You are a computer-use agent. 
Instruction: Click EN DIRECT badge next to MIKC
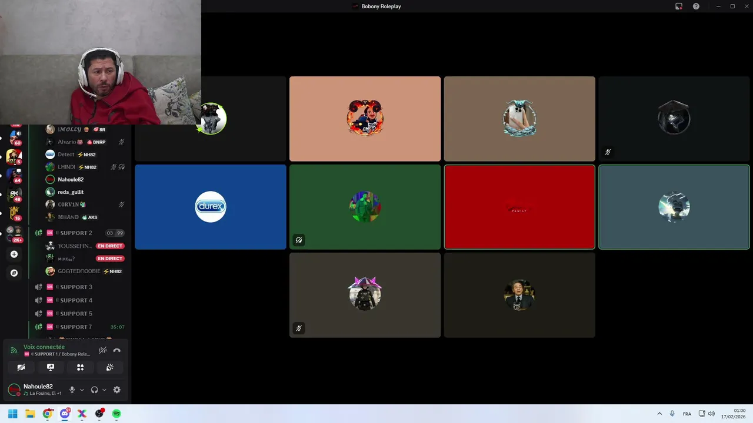point(110,258)
